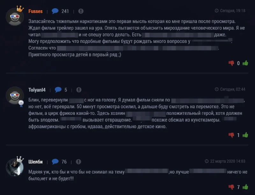Downvote Шелби's comment
Image resolution: width=255 pixels, height=195 pixels.
[231, 187]
